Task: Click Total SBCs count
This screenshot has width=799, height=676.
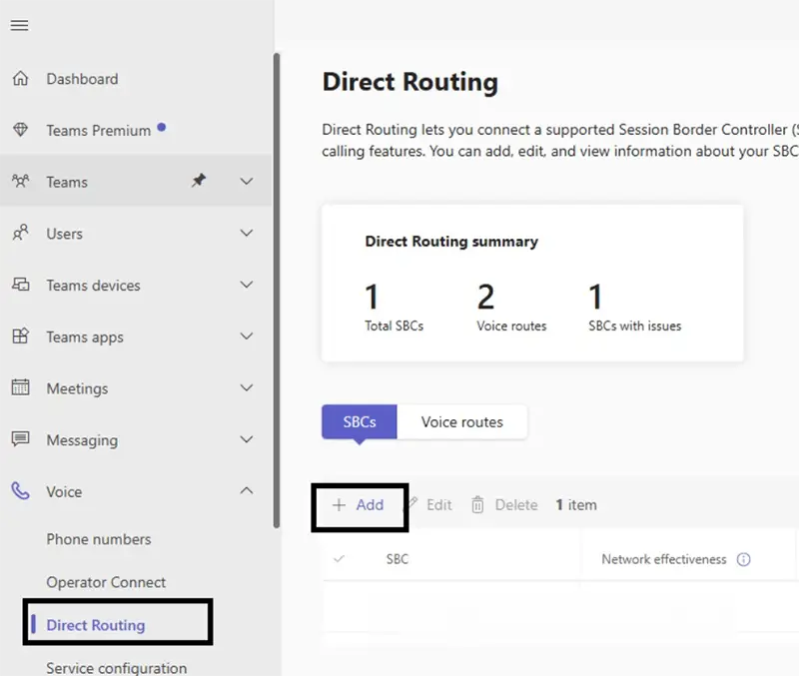Action: (x=372, y=297)
